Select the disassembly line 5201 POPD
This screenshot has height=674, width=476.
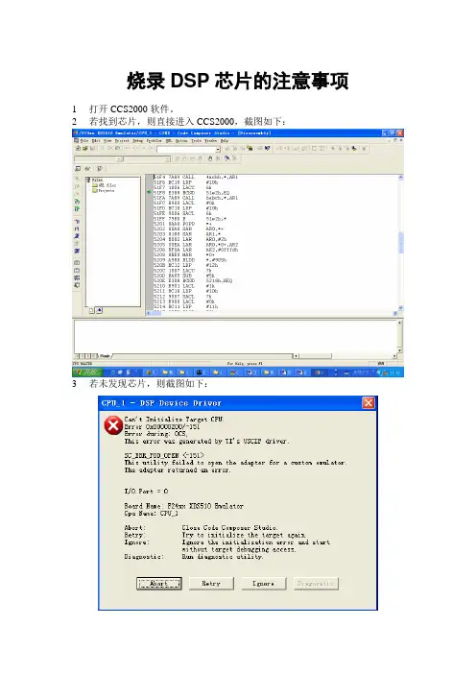click(183, 224)
